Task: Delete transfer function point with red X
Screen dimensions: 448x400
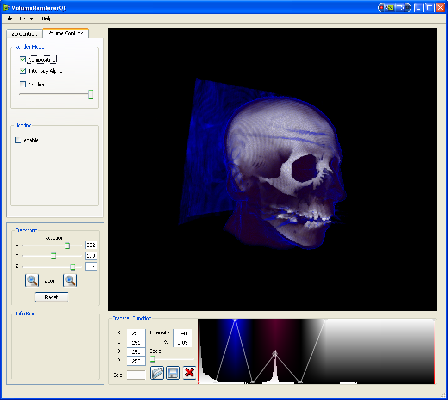Action: coord(189,373)
